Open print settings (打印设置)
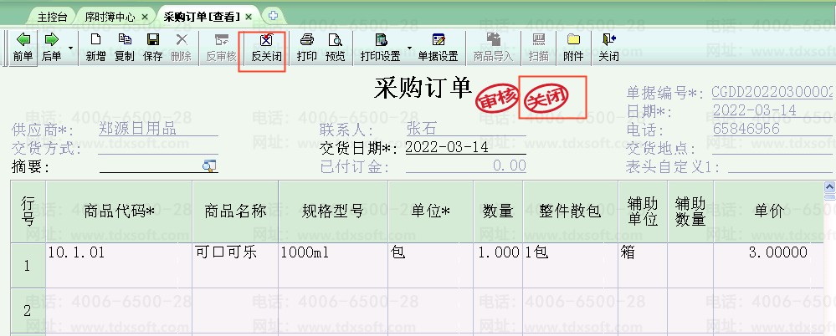Image resolution: width=836 pixels, height=336 pixels. pos(381,48)
